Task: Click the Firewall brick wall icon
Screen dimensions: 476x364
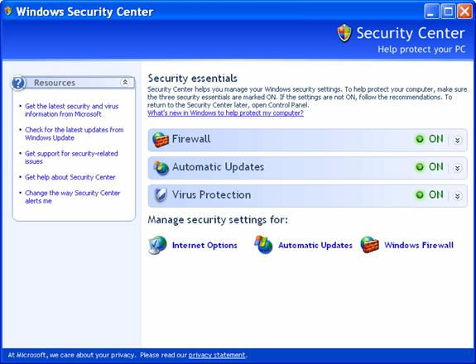Action: [x=161, y=140]
